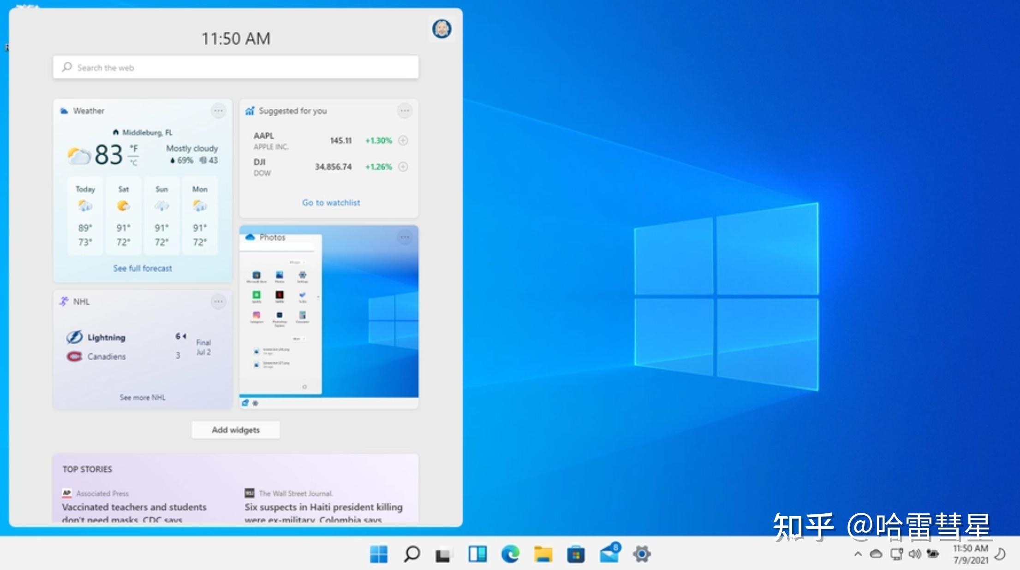Click the DJI 34,856.74 price value

point(333,167)
